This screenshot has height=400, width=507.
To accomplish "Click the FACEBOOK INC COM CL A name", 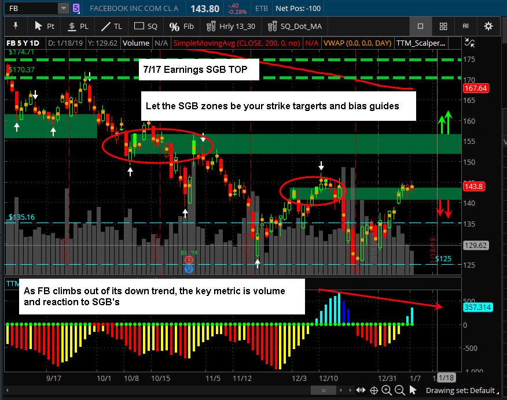I will [x=134, y=9].
